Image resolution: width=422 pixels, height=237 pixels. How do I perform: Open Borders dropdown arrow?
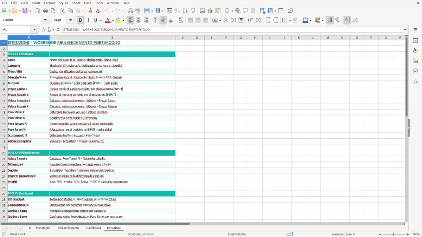pyautogui.click(x=289, y=20)
